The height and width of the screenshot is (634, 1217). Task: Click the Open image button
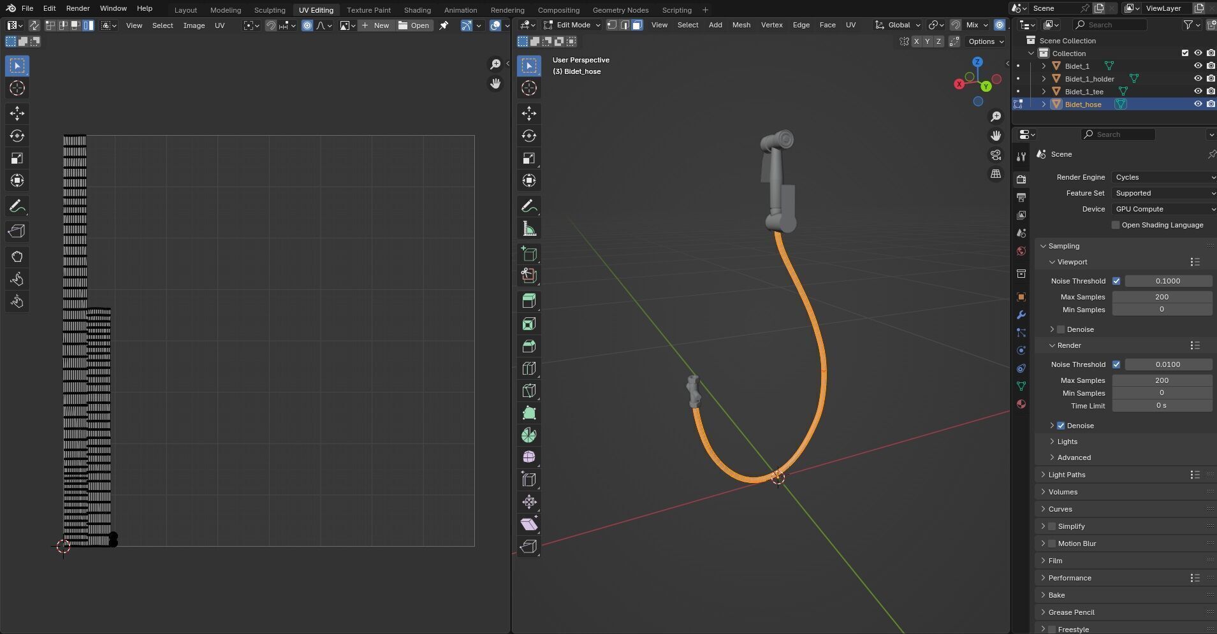[414, 25]
